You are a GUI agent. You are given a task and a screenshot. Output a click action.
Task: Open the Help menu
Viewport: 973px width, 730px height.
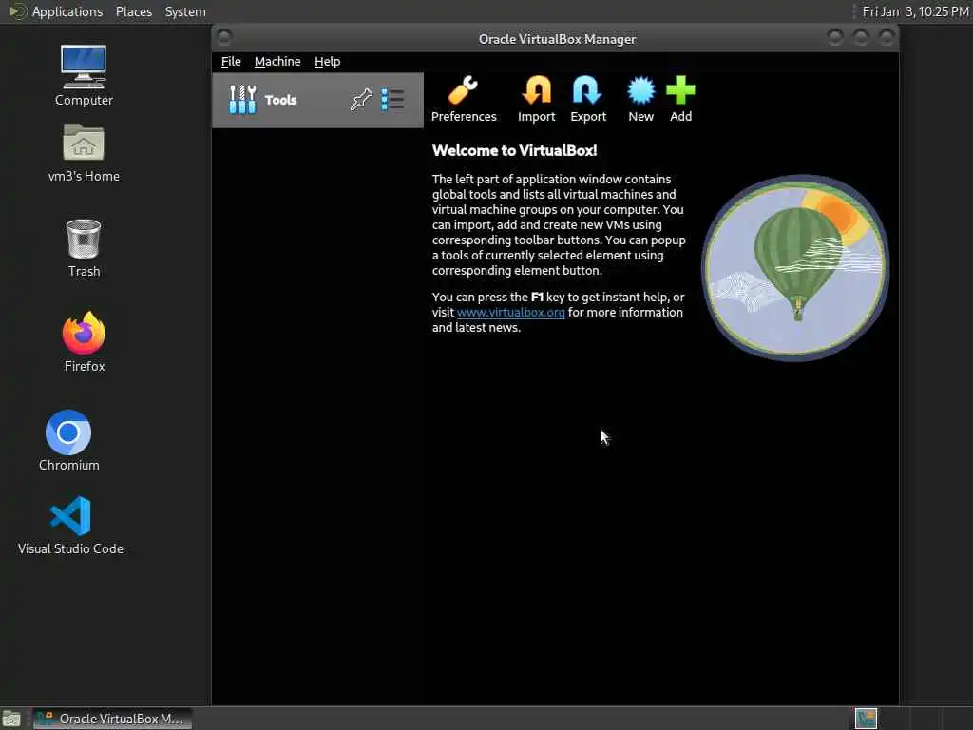pos(327,62)
